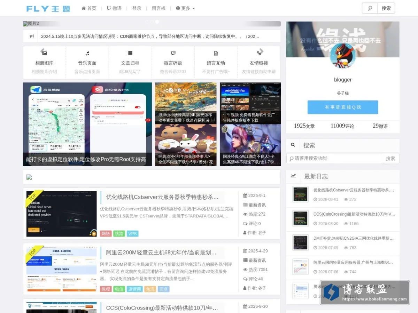This screenshot has height=313, width=418.
Task: Open sidebar log DMIT补货,洛杉矶CN2GIA
Action: [354, 238]
